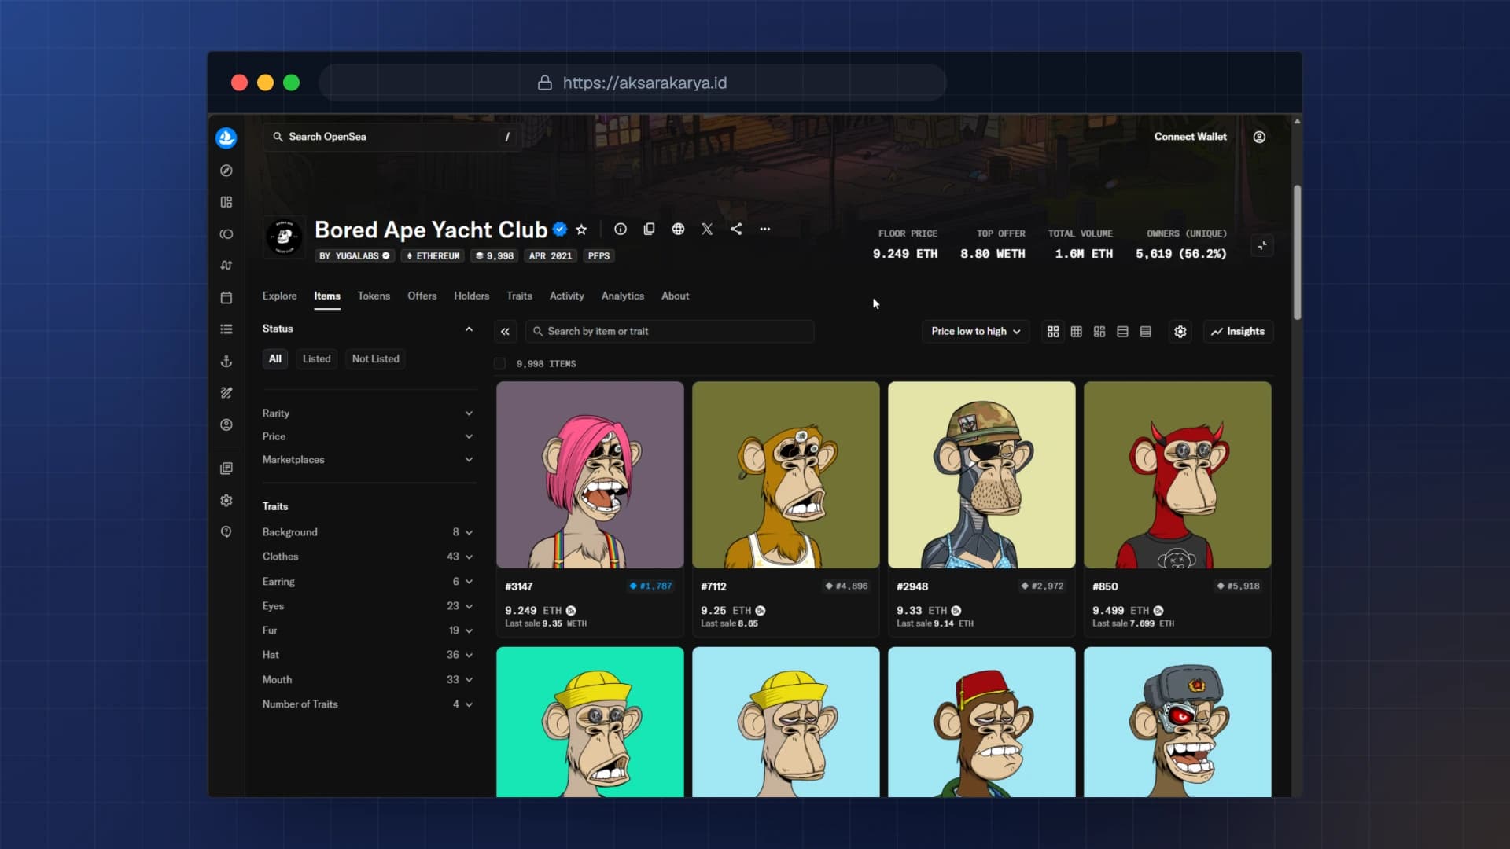
Task: Open the resources newspaper sidebar icon
Action: pos(226,469)
